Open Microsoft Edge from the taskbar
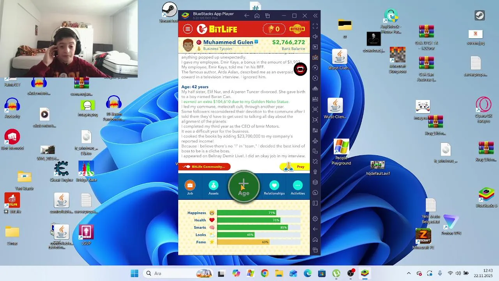499x281 pixels. 308,273
